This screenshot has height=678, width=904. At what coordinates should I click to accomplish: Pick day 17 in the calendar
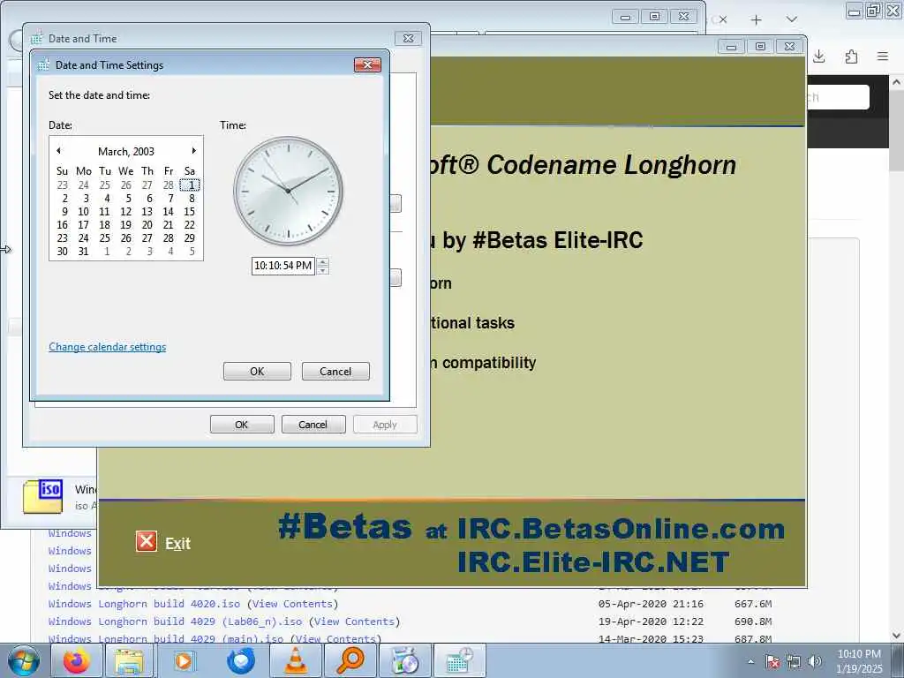pos(84,225)
